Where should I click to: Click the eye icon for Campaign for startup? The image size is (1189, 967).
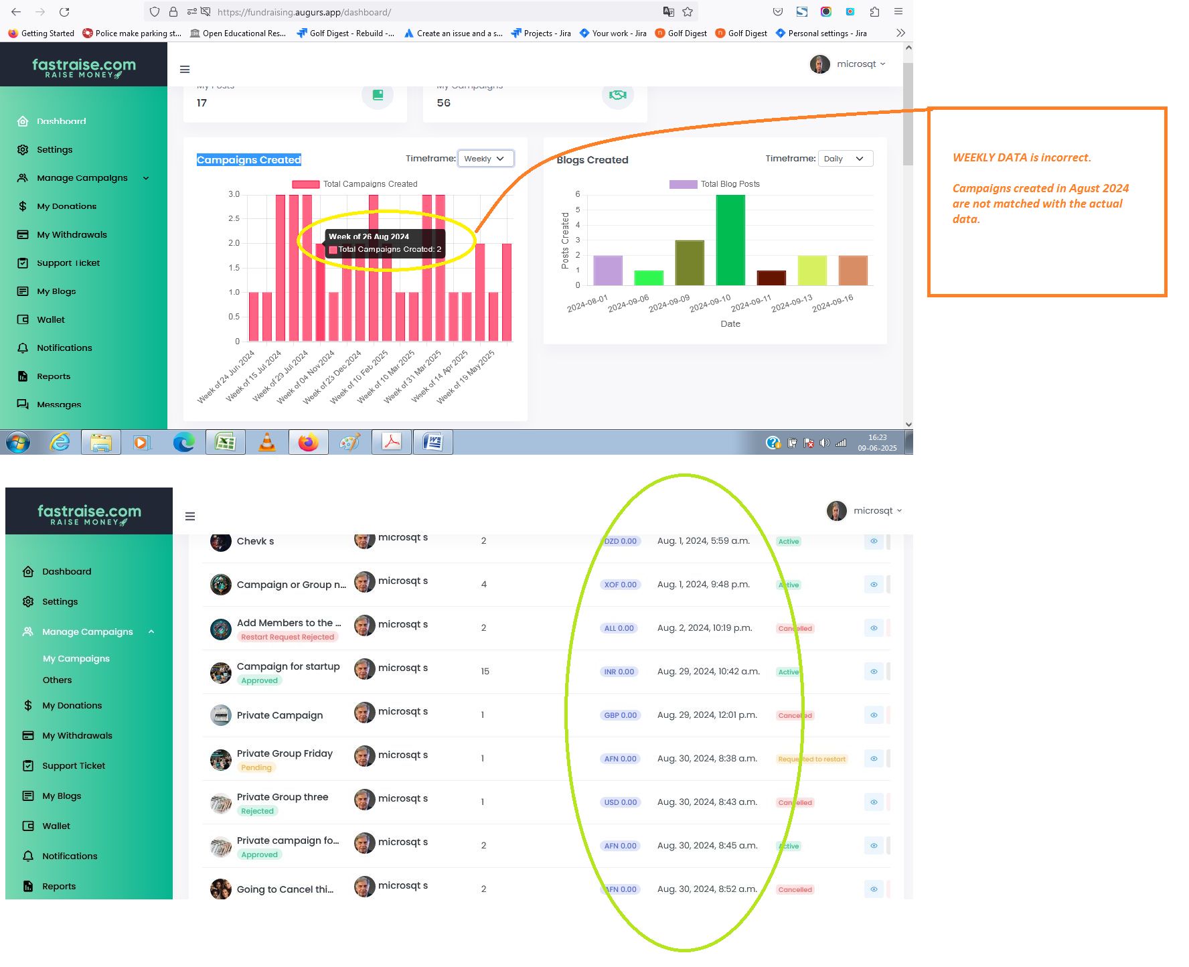[874, 672]
